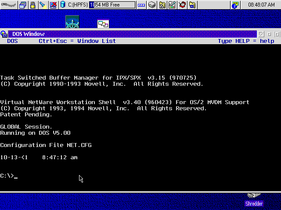This screenshot has width=281, height=210.
Task: Open the yellow command prompts folder icon
Action: (192, 5)
